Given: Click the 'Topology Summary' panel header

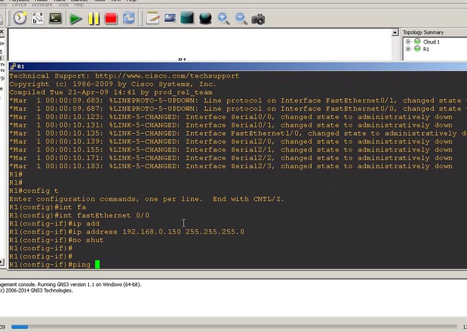Looking at the screenshot, I should coord(423,32).
